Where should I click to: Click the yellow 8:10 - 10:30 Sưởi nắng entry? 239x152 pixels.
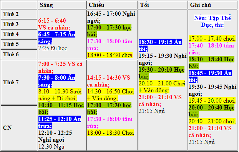click(x=60, y=95)
